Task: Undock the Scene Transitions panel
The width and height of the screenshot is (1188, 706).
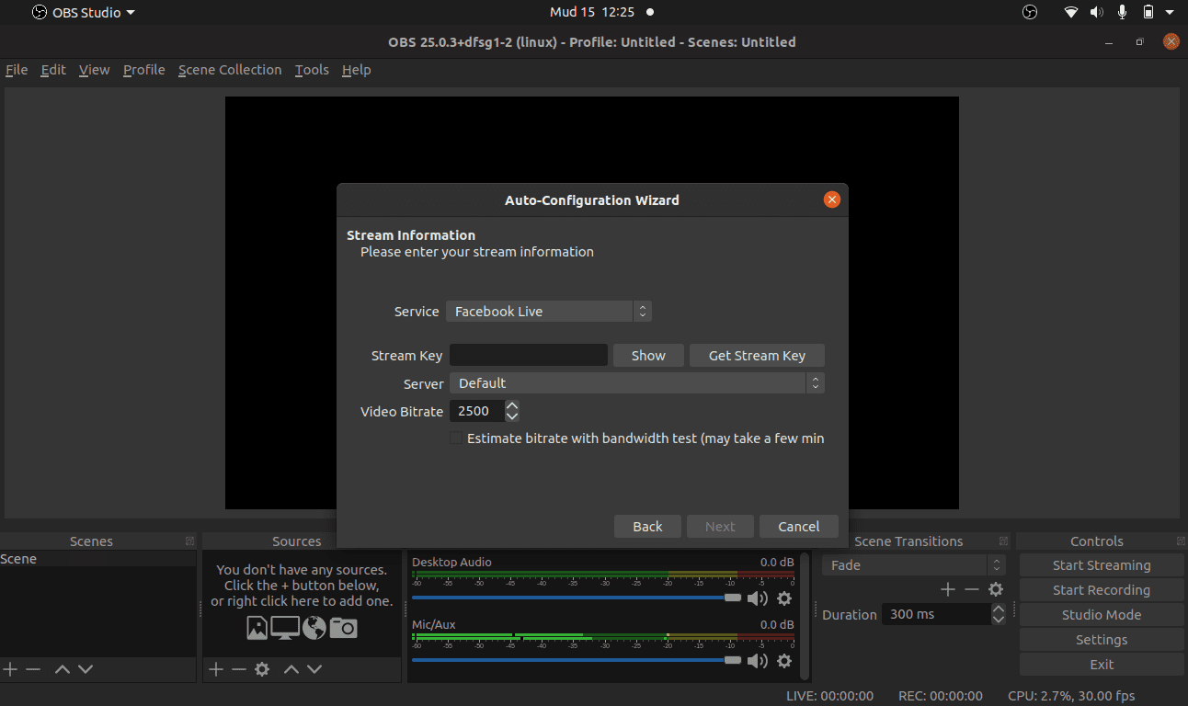Action: pos(1004,541)
